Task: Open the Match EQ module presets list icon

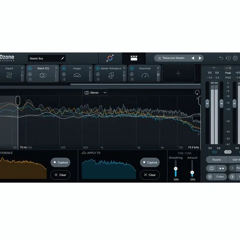Action: pos(30,79)
